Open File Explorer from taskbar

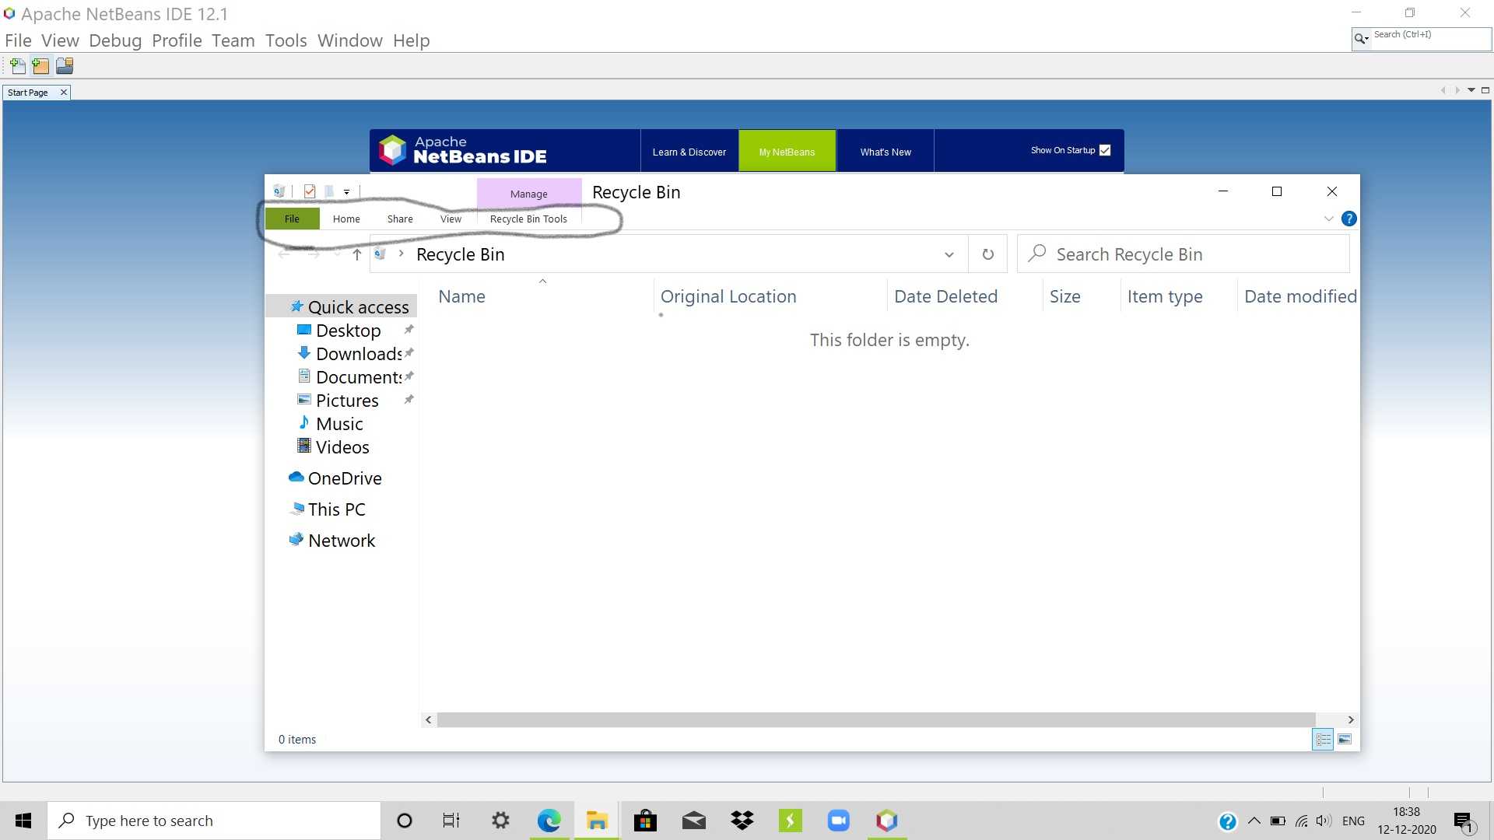tap(597, 821)
